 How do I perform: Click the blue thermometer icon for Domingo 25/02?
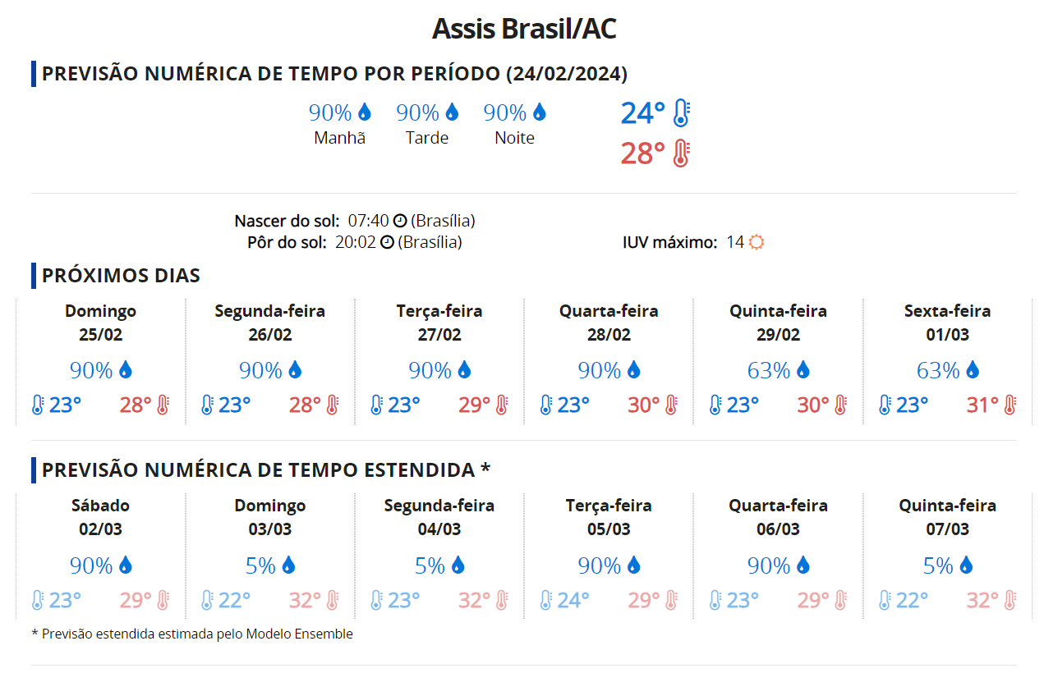click(x=38, y=405)
